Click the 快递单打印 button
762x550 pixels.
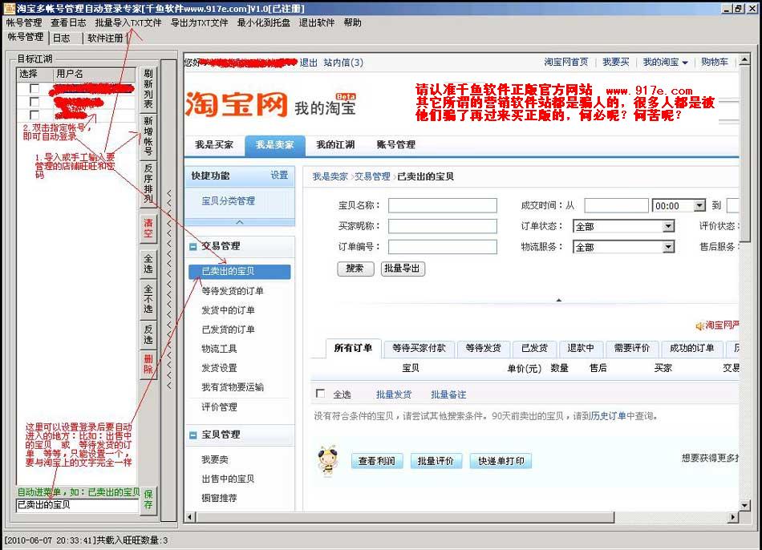(501, 460)
